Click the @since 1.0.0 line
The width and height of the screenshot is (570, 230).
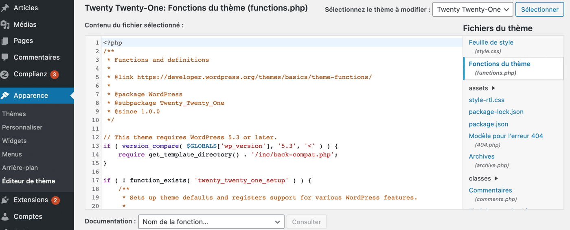click(x=133, y=112)
